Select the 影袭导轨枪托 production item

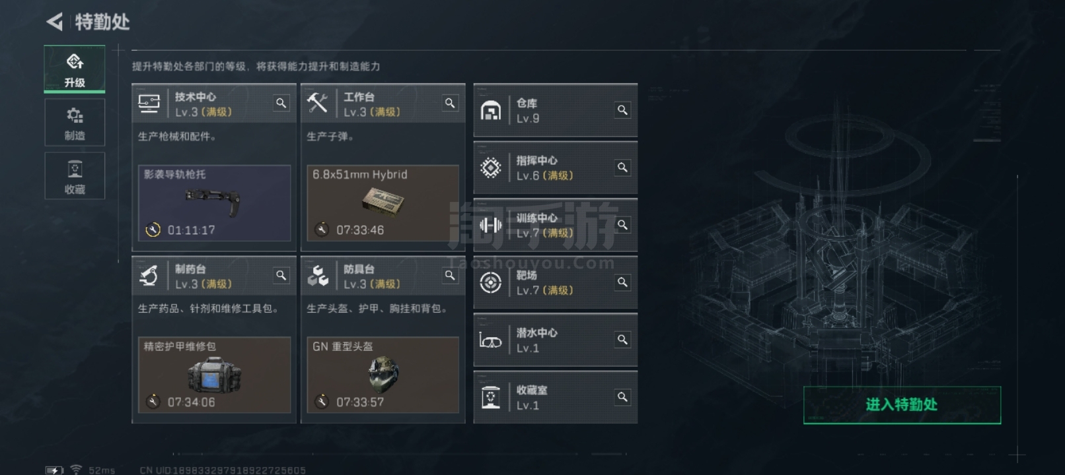[x=214, y=203]
